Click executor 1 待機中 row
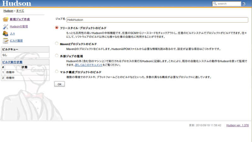 pos(25,72)
